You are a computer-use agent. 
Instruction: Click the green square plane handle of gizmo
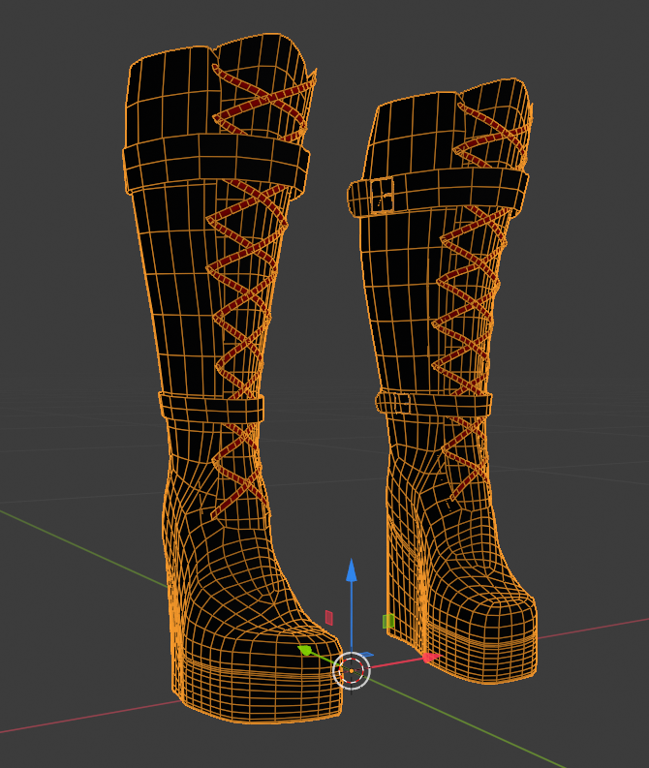(x=387, y=621)
